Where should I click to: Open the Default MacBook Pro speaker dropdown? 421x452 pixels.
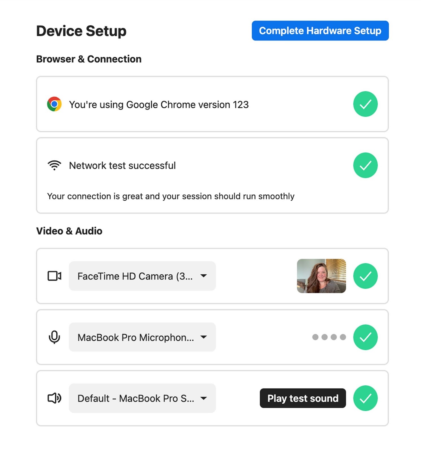(x=142, y=398)
